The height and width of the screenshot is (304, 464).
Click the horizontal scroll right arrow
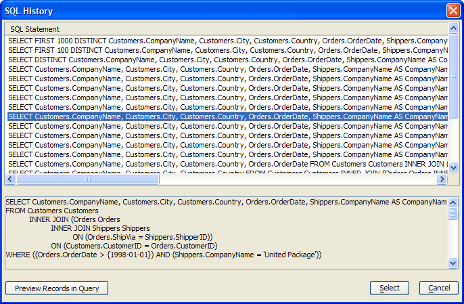pos(442,179)
